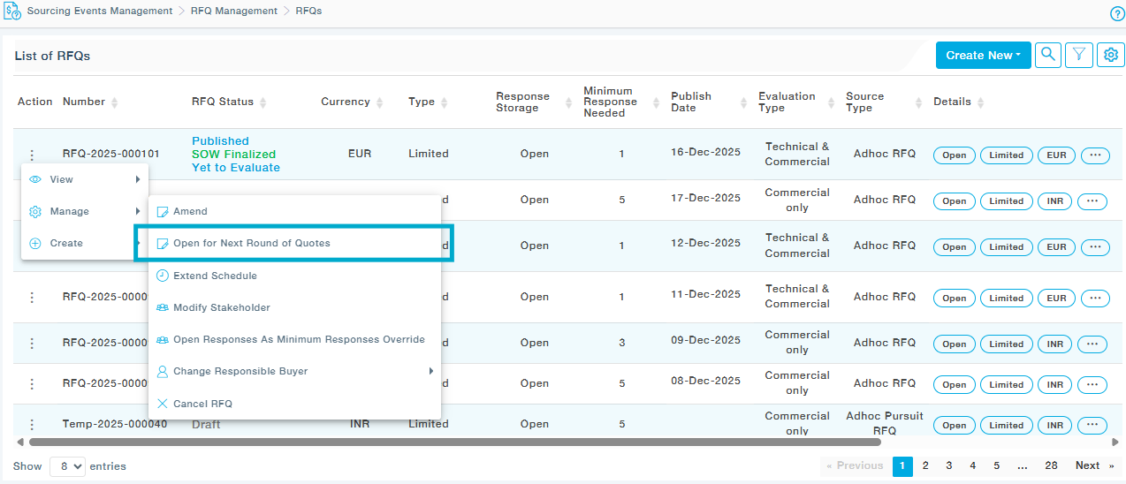Click the more details ellipsis for first row

click(1095, 155)
